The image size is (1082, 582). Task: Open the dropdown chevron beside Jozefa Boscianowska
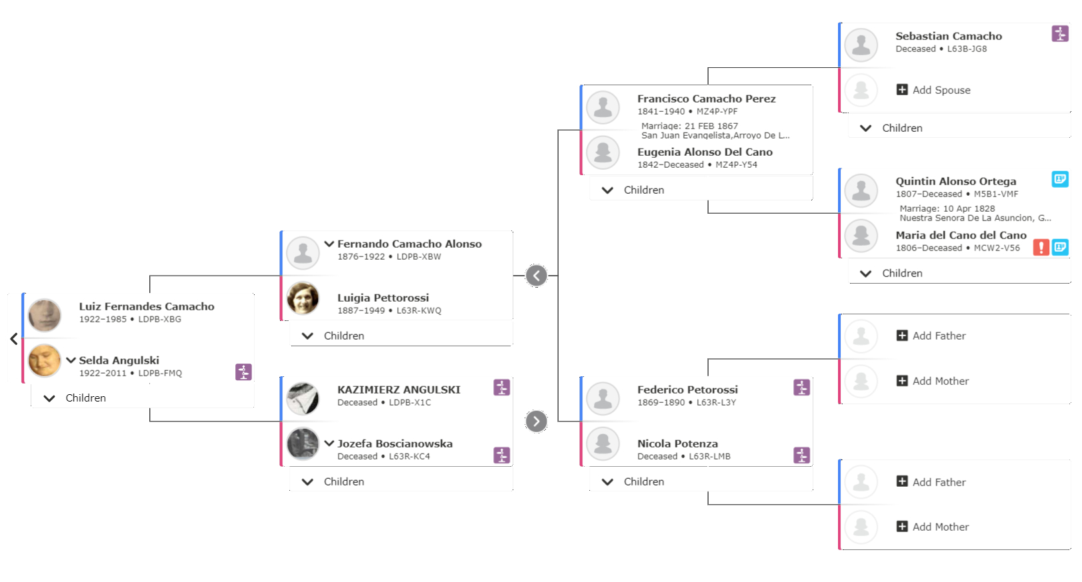point(329,443)
